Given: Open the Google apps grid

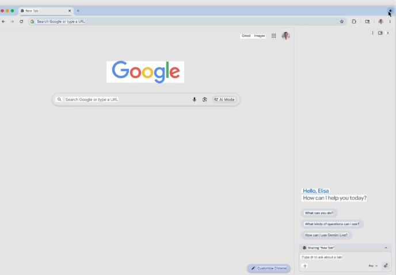Looking at the screenshot, I should point(274,36).
